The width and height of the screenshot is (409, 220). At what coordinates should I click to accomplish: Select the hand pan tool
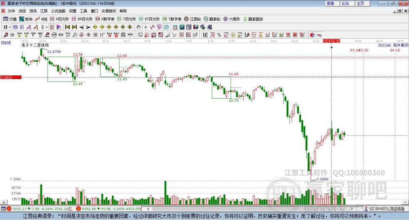139,27
